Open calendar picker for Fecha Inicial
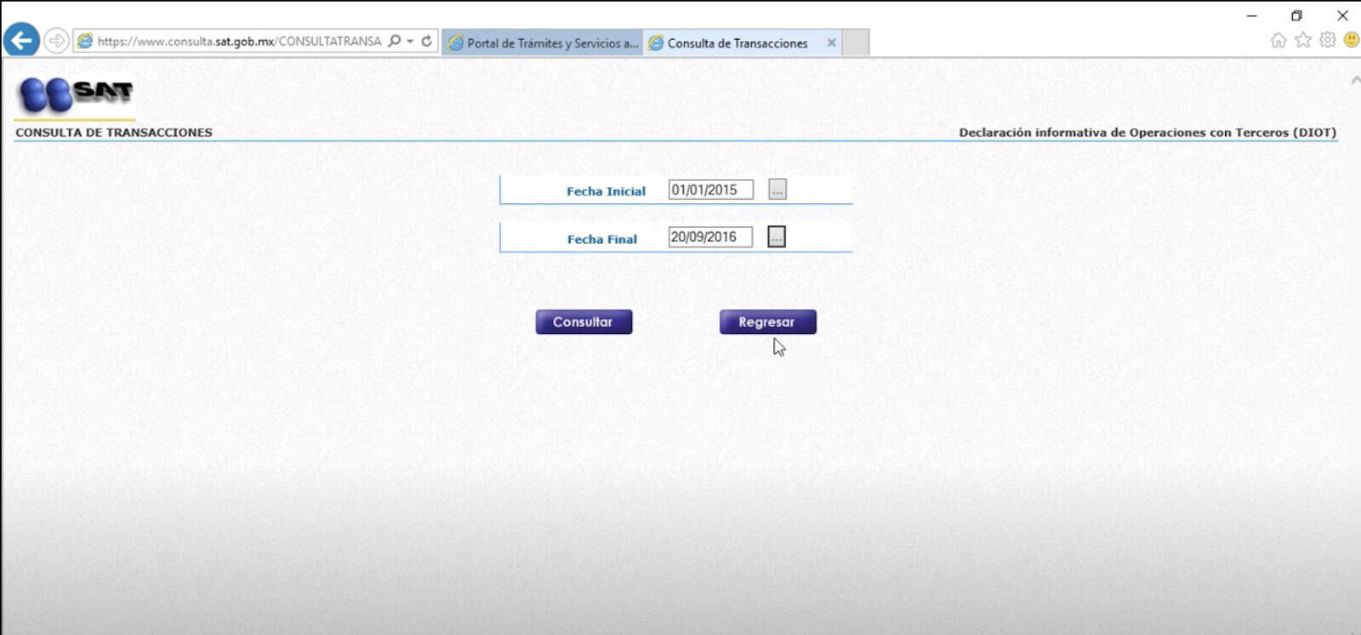This screenshot has width=1361, height=635. pyautogui.click(x=777, y=190)
